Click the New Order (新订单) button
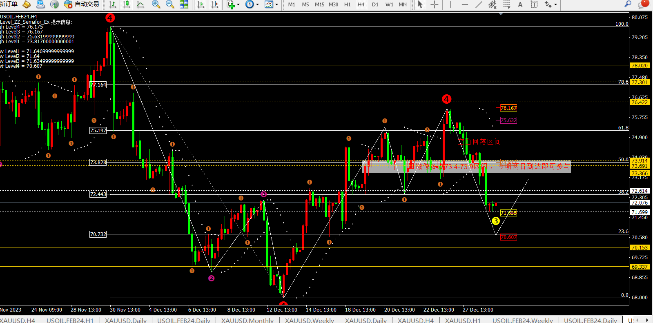The width and height of the screenshot is (653, 323). pos(9,4)
